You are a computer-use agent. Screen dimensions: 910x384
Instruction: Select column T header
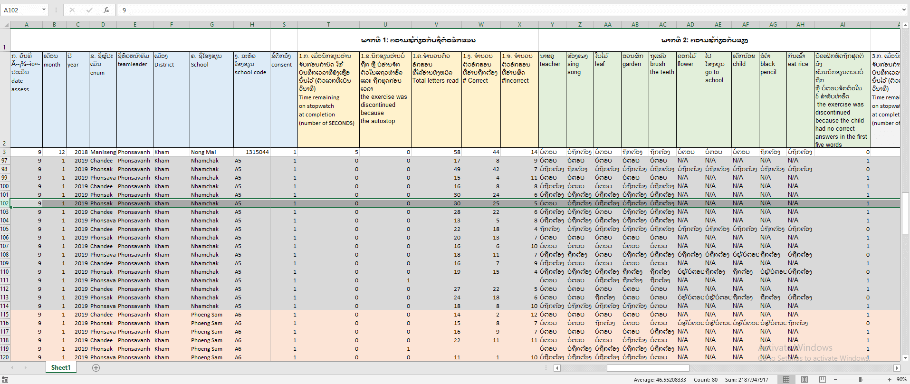pos(328,25)
